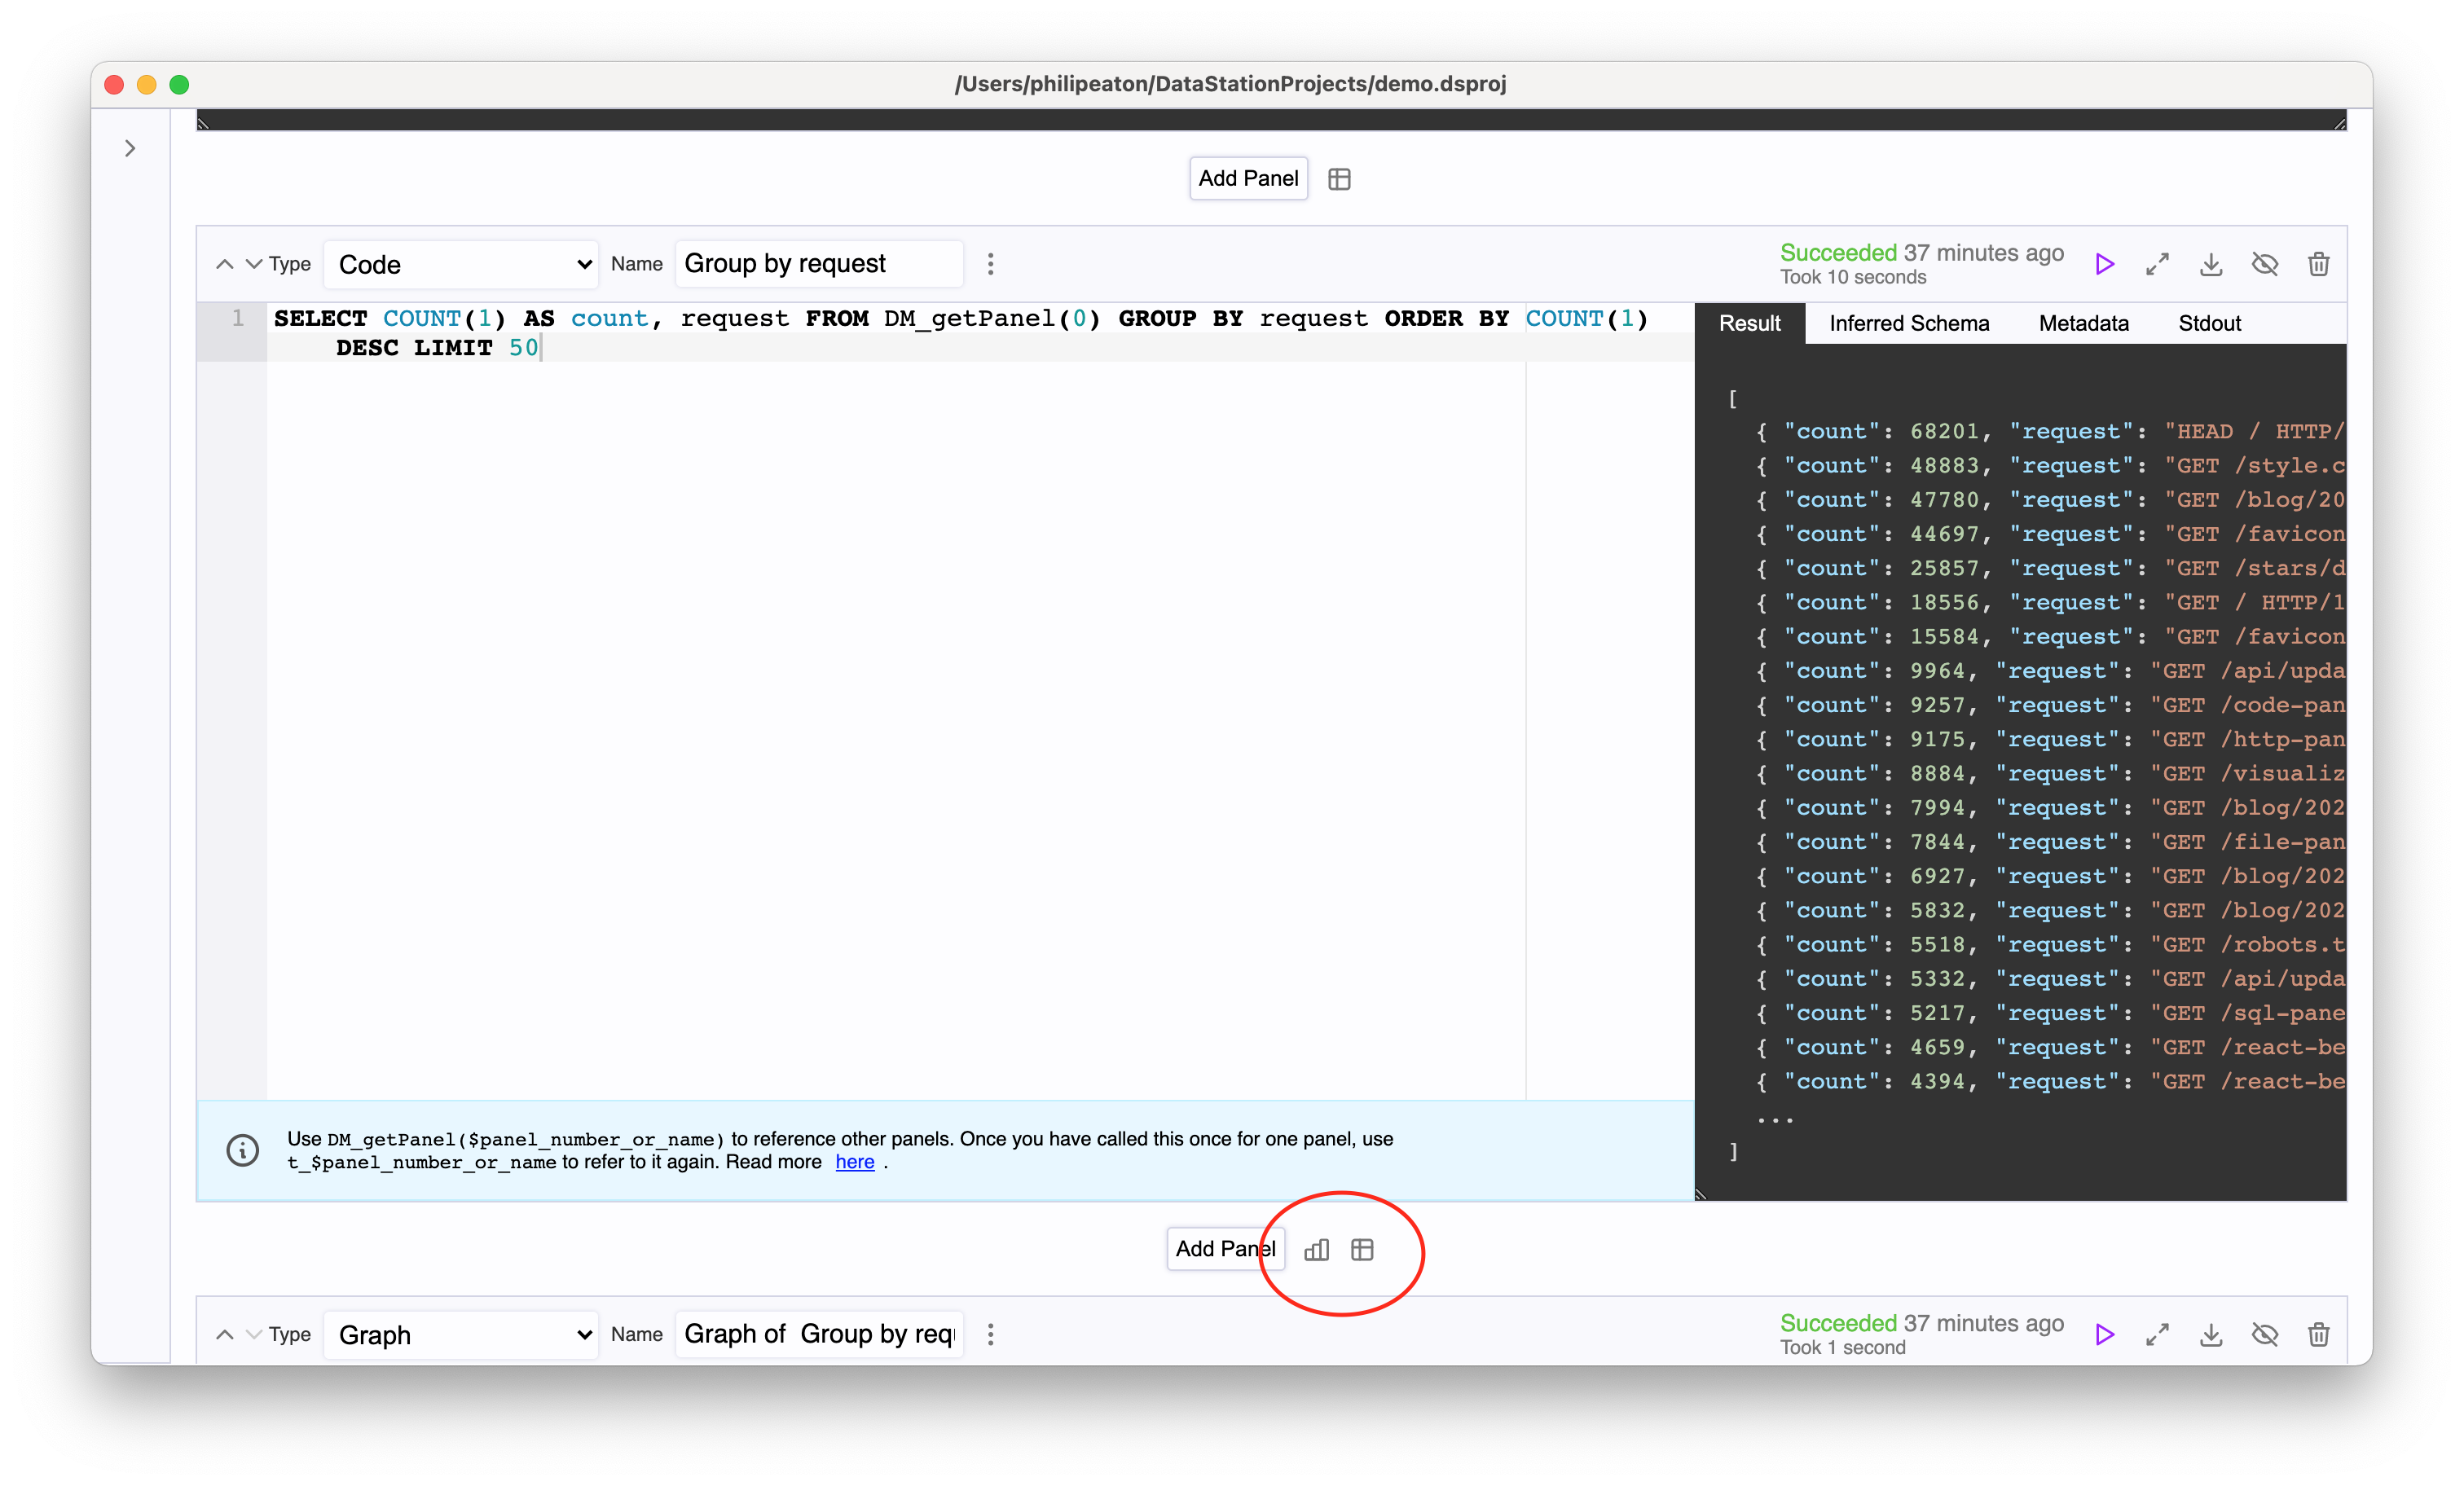Screen dimensions: 2464x1486
Task: Click the result row with count 4394
Action: coord(2050,1081)
